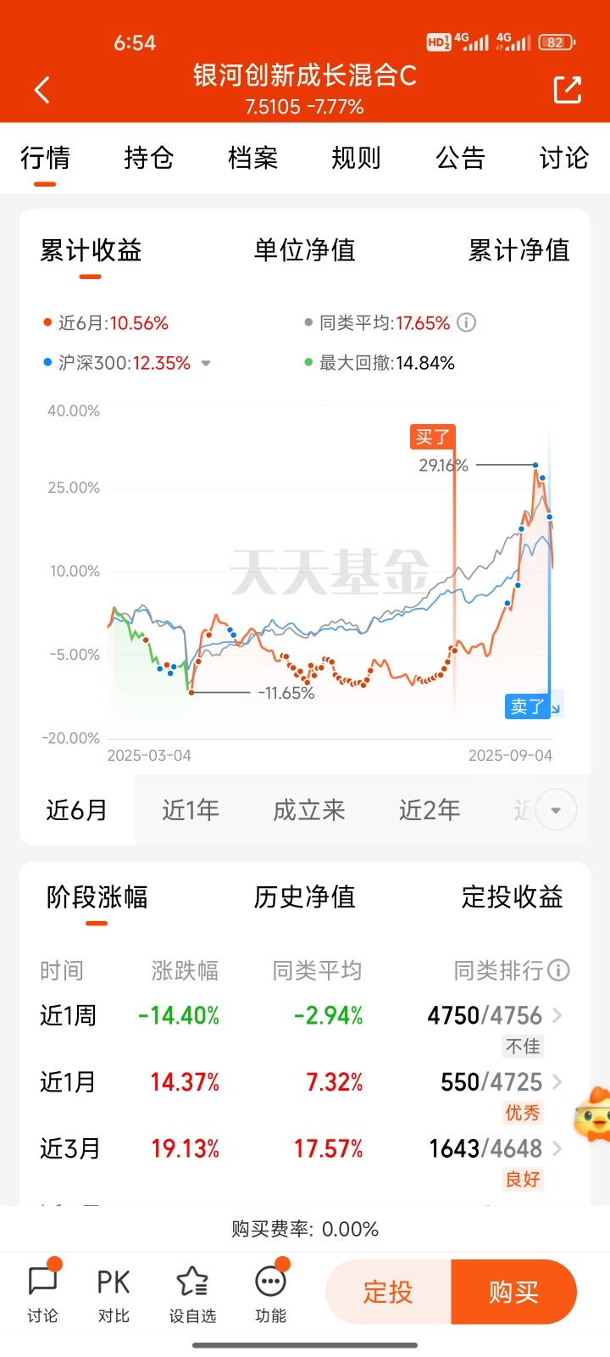610x1357 pixels.
Task: Expand more time ranges dropdown circle
Action: pyautogui.click(x=556, y=810)
